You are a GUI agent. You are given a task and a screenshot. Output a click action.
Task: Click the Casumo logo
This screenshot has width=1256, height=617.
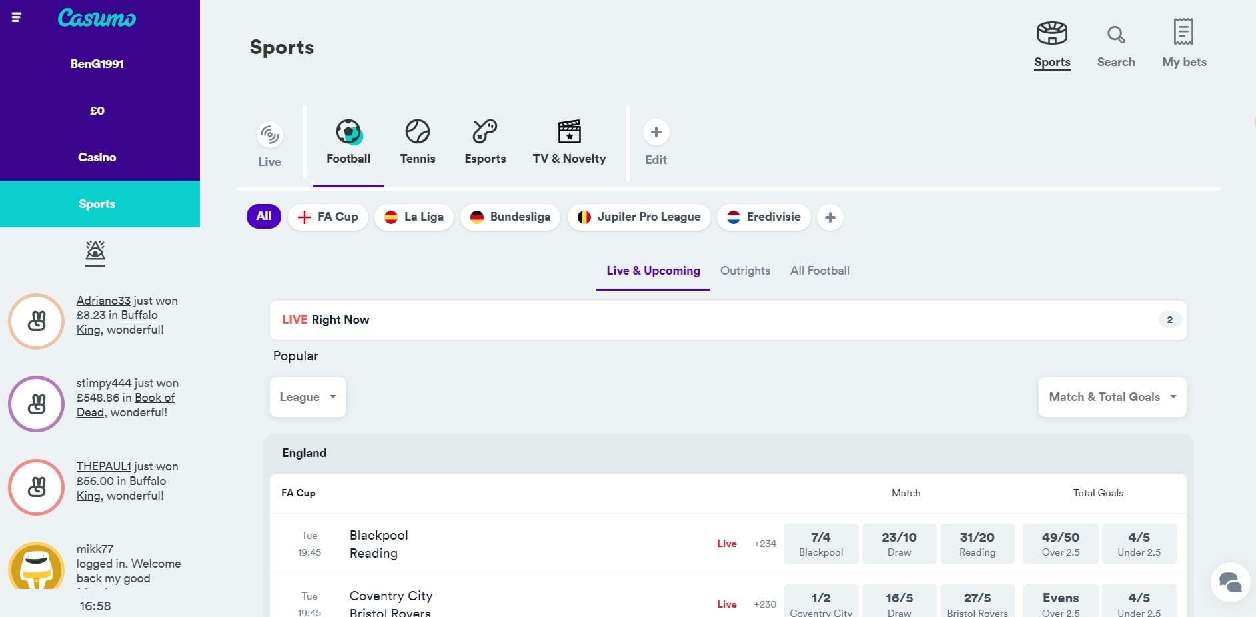click(x=97, y=18)
